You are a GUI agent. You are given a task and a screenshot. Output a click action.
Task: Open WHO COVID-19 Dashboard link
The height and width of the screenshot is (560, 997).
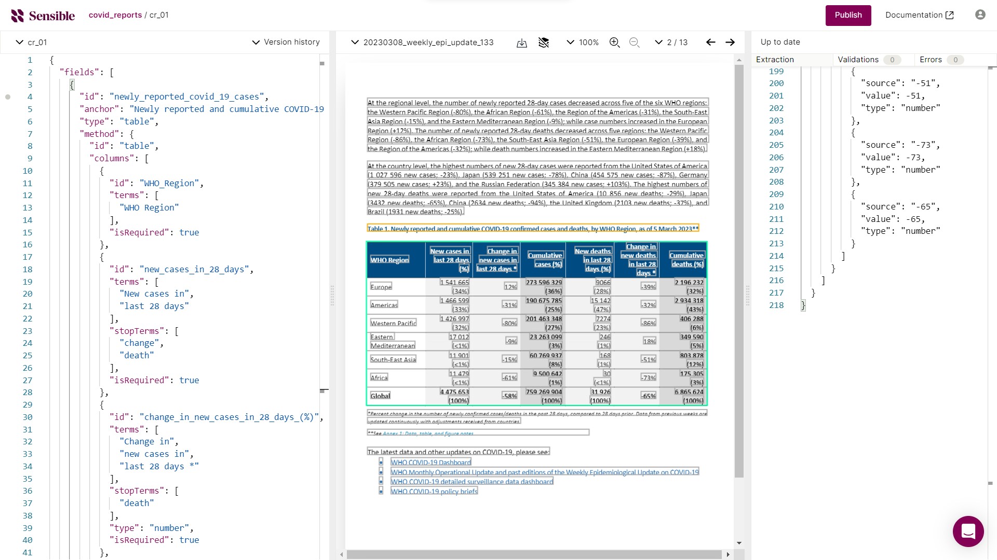(431, 463)
